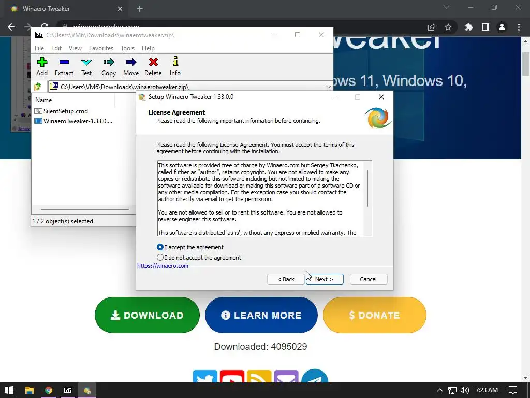
Task: Select the WinaeroTweaker-1.33.0 installer file
Action: click(73, 121)
